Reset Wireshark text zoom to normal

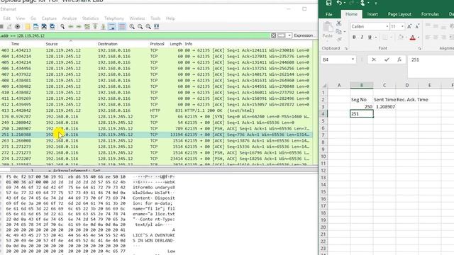148,27
